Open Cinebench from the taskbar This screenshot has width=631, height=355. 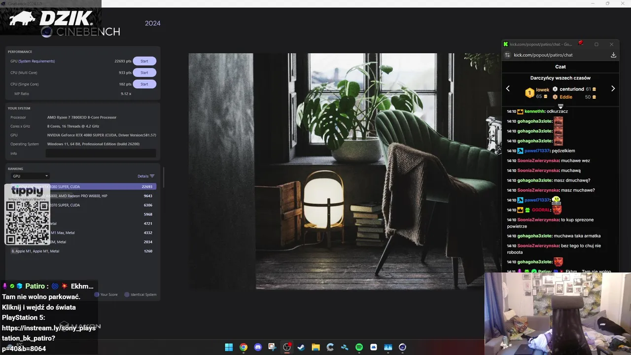point(402,347)
